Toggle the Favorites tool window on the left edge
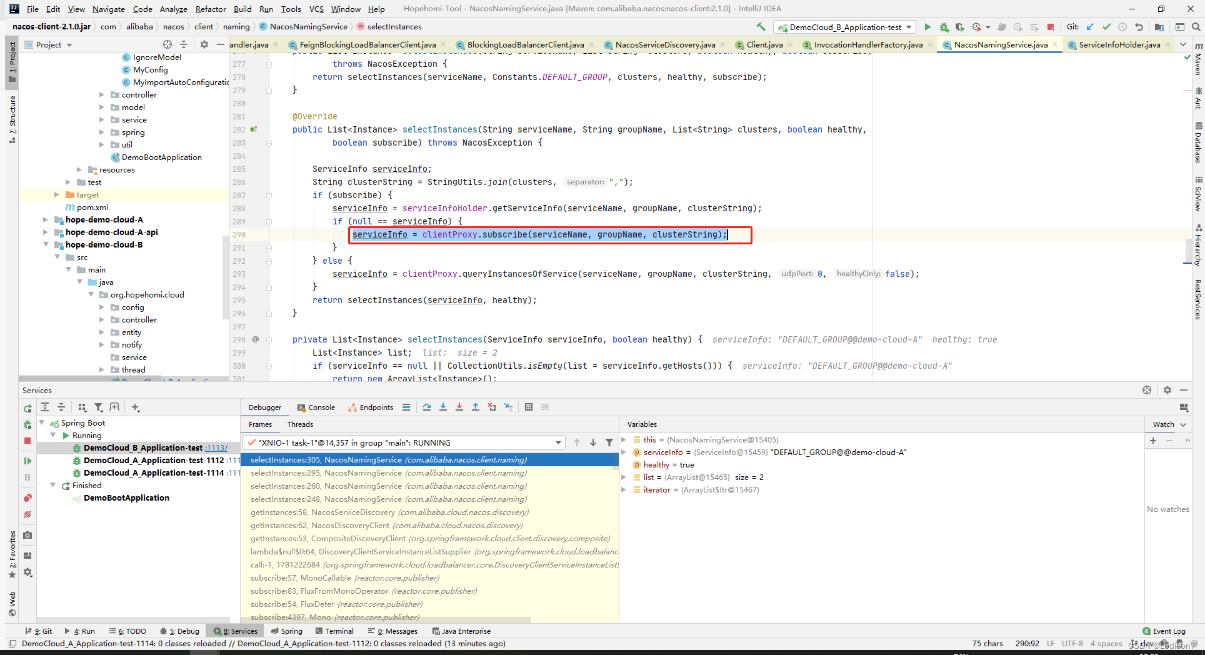Image resolution: width=1205 pixels, height=655 pixels. [12, 554]
